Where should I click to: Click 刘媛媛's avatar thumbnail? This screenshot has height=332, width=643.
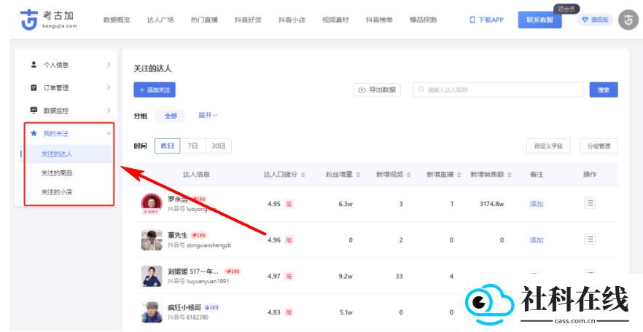[x=152, y=276]
